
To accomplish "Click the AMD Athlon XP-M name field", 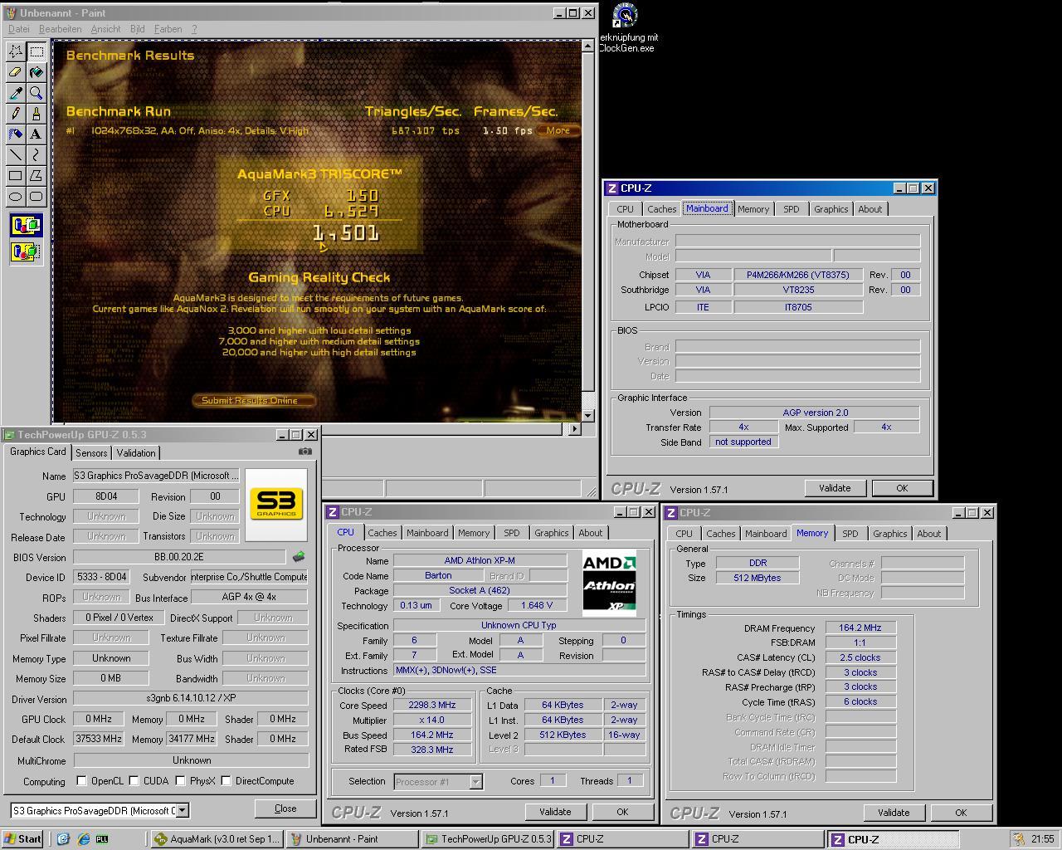I will coord(480,561).
